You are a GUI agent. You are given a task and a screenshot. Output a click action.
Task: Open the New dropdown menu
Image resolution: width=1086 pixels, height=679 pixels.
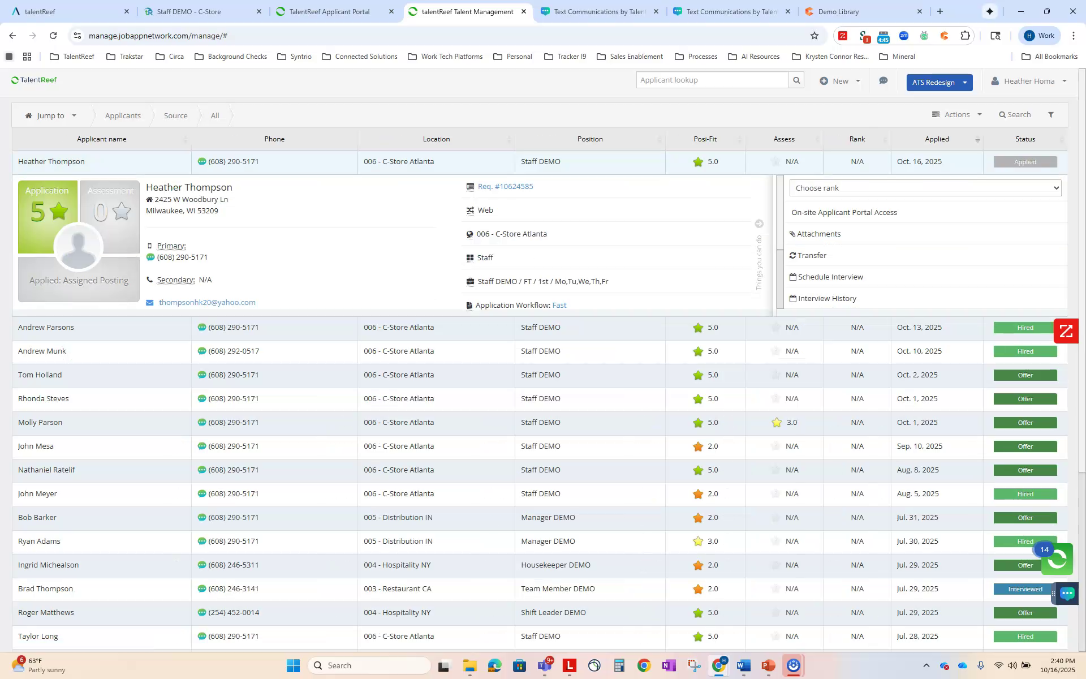(839, 81)
